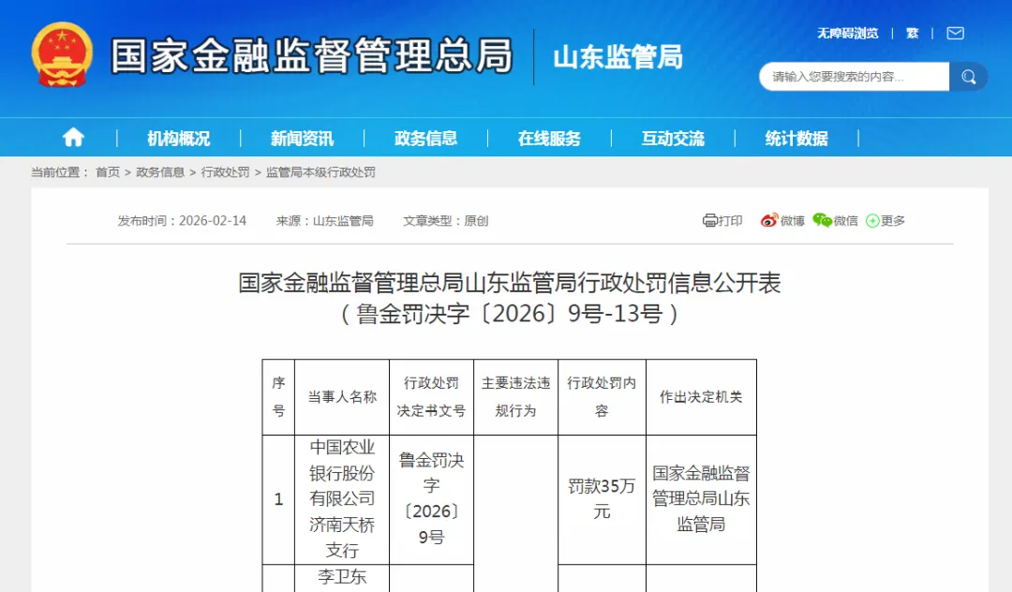The image size is (1012, 592).
Task: Select 来源：山东监管局 text
Action: [x=324, y=220]
